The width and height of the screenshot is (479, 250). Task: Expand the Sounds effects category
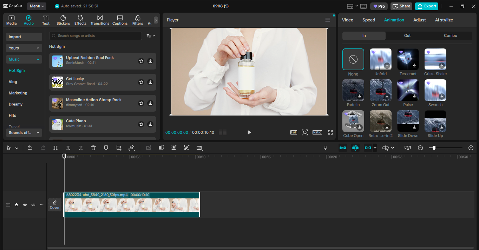pyautogui.click(x=24, y=133)
